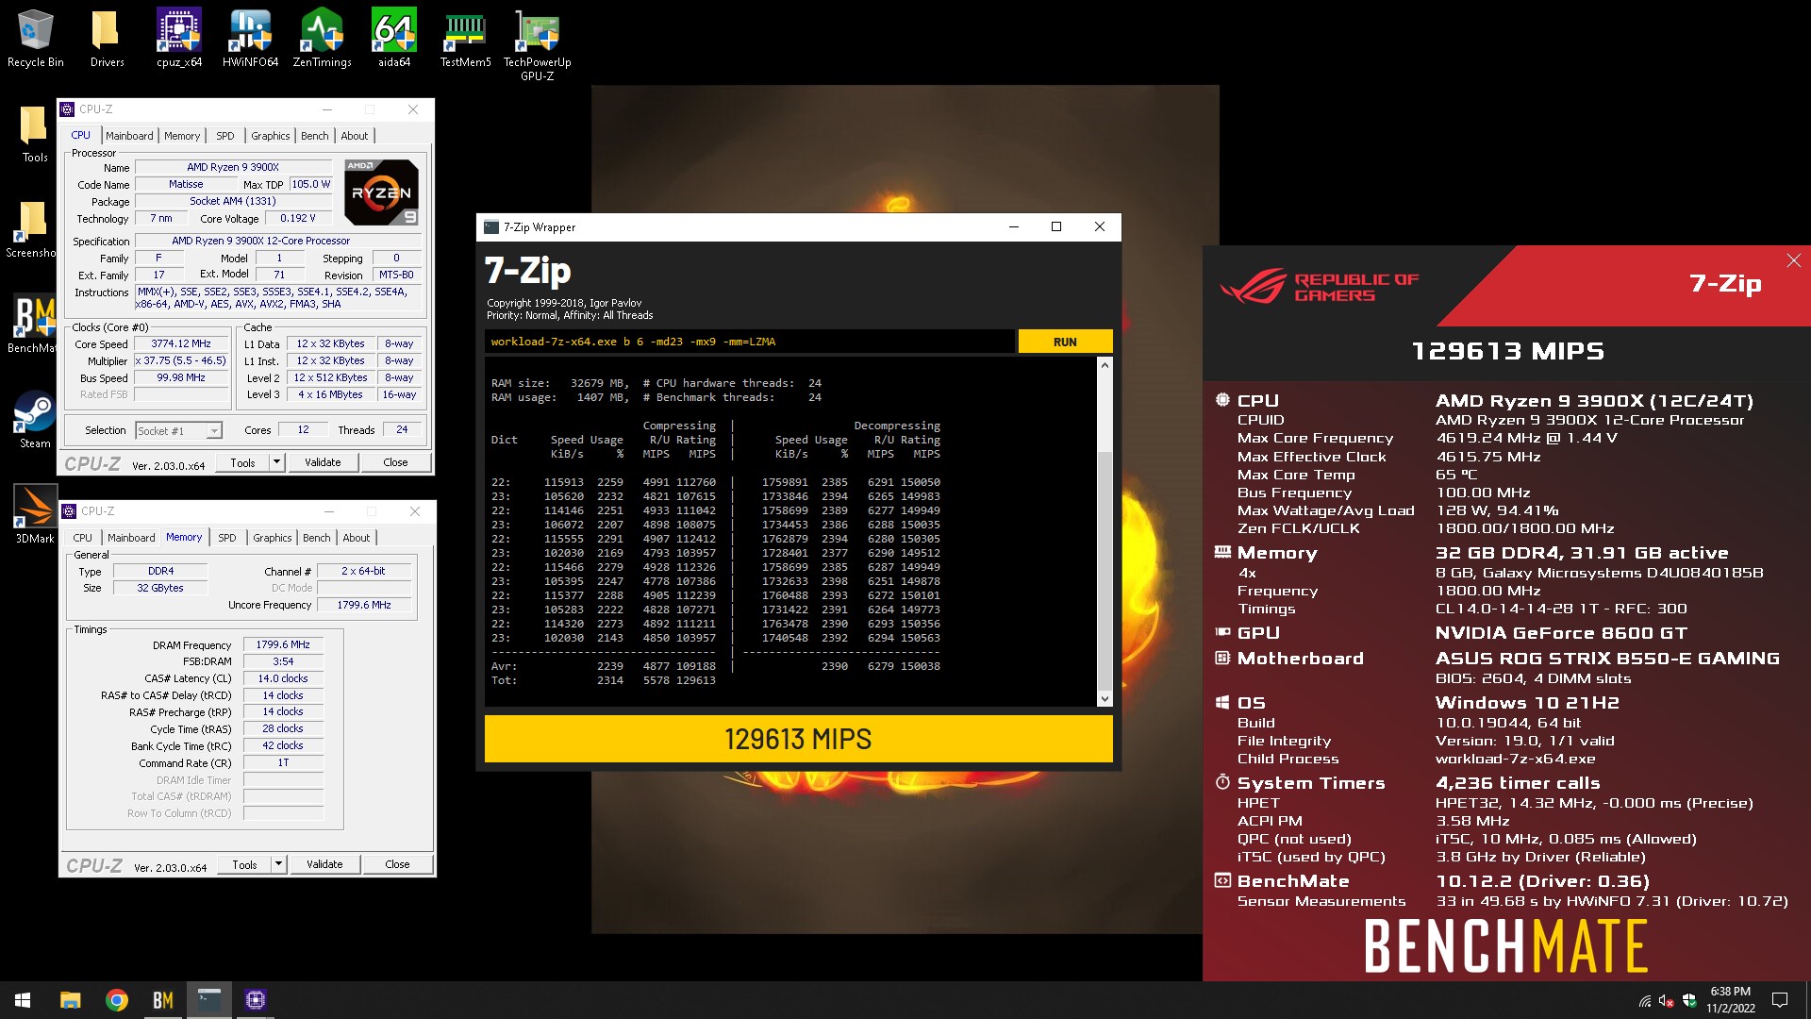Screen dimensions: 1811x1019
Task: Launch 3DMark desktop shortcut
Action: coord(35,515)
